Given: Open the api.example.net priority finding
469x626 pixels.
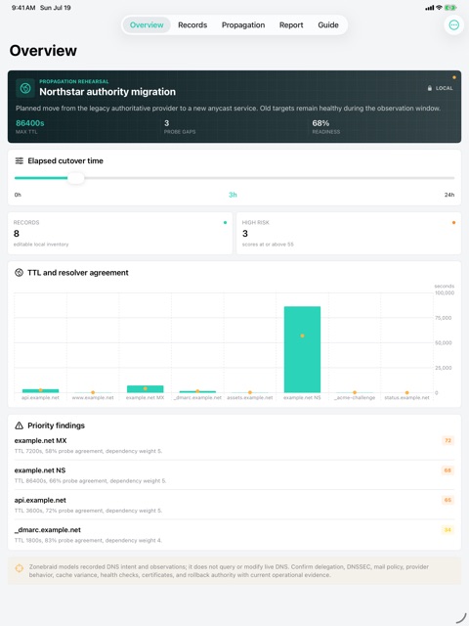Looking at the screenshot, I should tap(234, 505).
